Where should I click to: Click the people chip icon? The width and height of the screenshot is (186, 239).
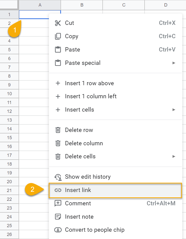pos(58,230)
